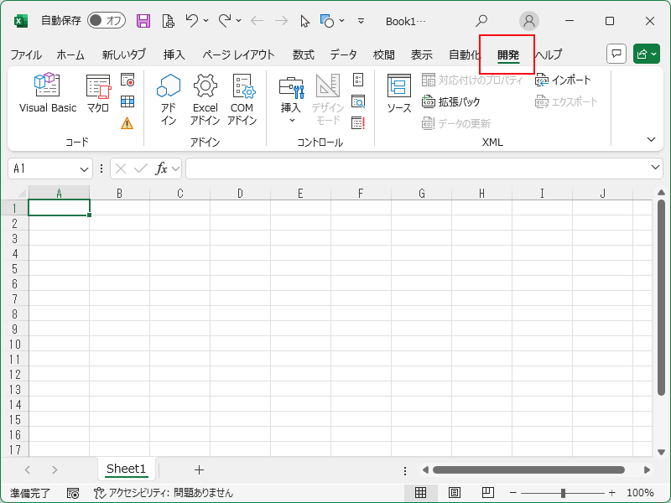Open the Excel アドイン dialog
671x503 pixels.
(x=205, y=99)
